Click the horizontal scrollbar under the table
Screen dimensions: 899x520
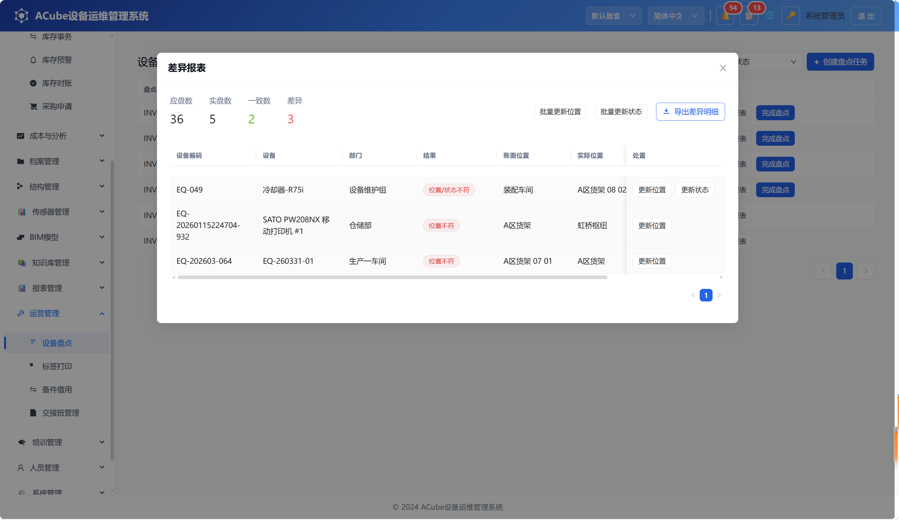[x=392, y=277]
